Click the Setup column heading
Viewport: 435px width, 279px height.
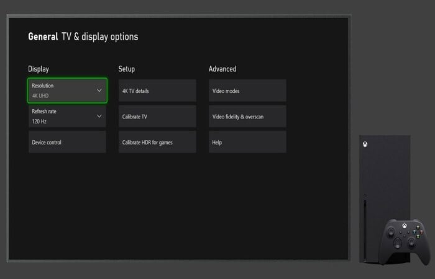[127, 69]
